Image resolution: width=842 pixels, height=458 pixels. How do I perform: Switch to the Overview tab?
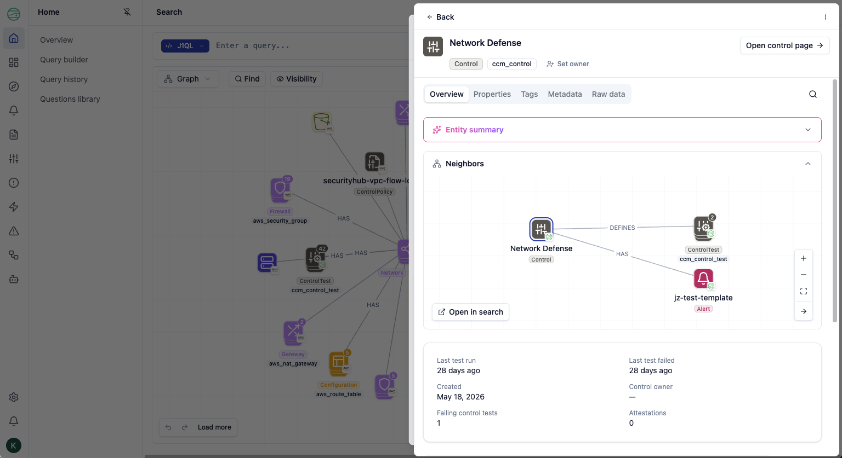point(447,94)
